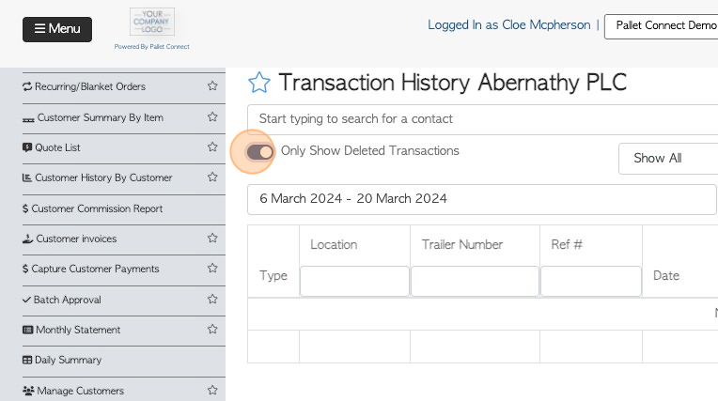The image size is (718, 401).
Task: Star Capture Customer Payments item
Action: click(x=212, y=269)
